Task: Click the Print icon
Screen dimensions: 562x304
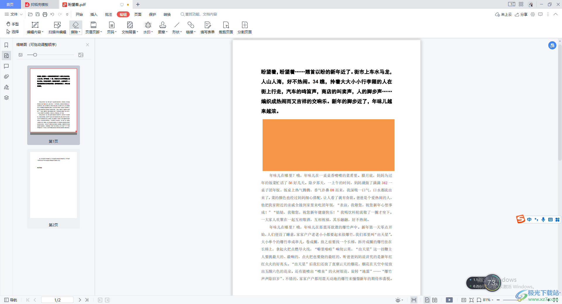Action: tap(45, 14)
